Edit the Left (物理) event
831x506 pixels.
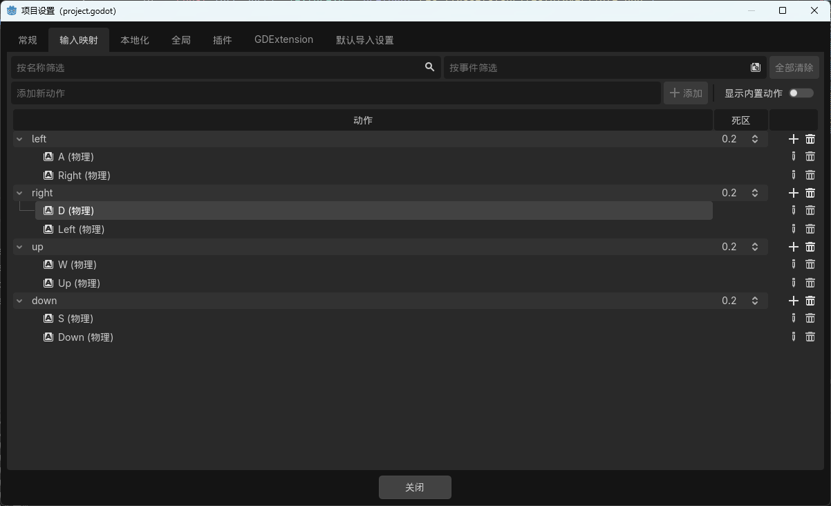pyautogui.click(x=794, y=229)
